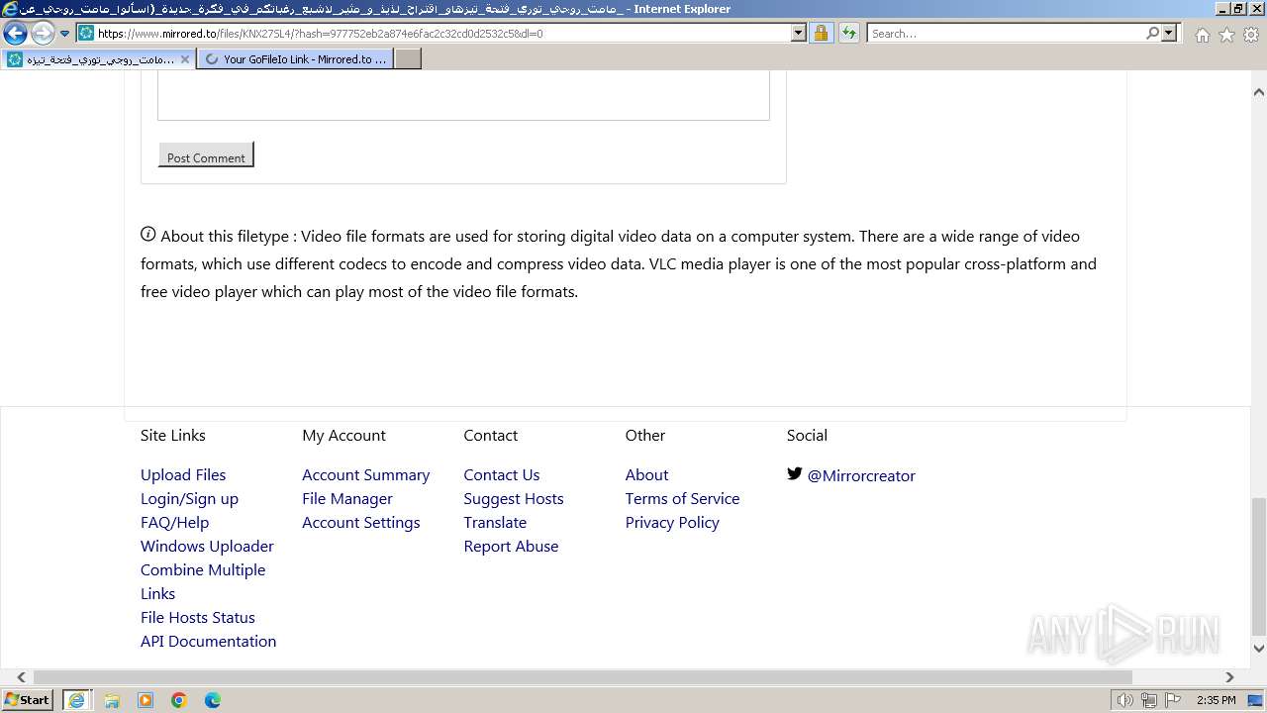
Task: Open File Explorer from taskbar
Action: coord(112,700)
